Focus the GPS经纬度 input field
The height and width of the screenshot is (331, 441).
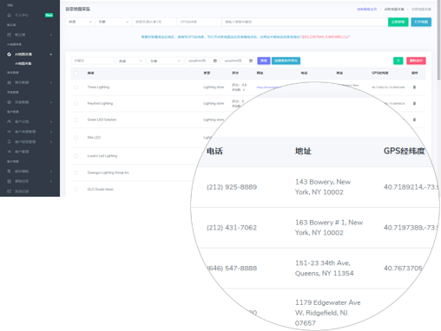199,22
